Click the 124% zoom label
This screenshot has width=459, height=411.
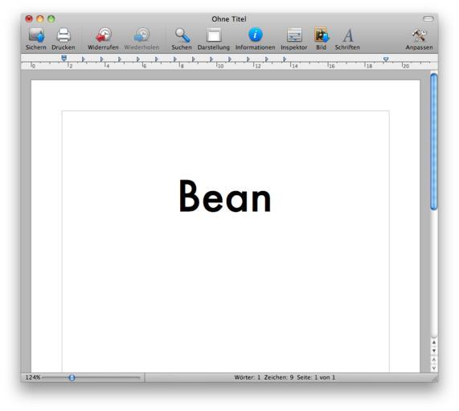coord(33,377)
